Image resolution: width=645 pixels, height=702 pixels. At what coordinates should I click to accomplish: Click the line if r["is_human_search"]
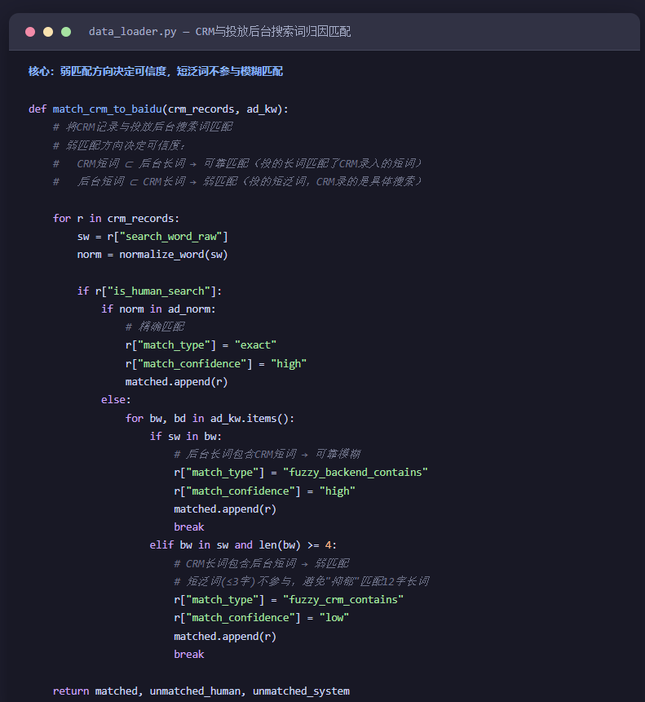(149, 291)
